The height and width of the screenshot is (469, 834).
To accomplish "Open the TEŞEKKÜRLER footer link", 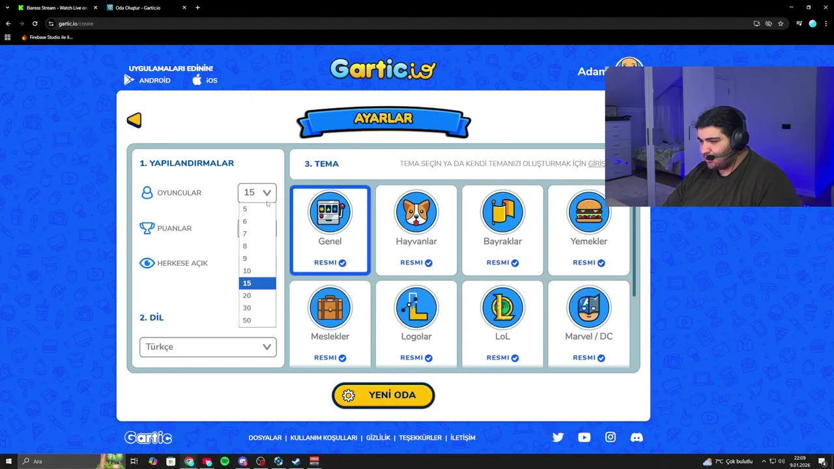I will click(420, 438).
